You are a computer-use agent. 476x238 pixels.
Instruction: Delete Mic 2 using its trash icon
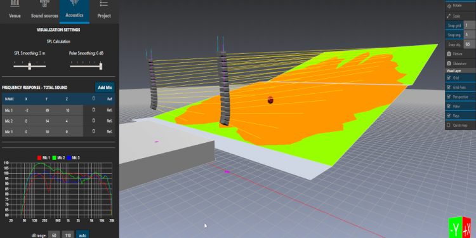(93, 121)
